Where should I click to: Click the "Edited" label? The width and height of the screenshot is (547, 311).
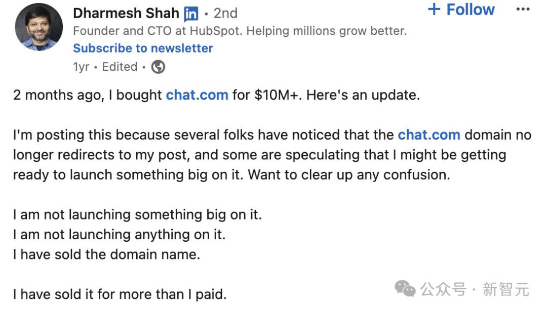pyautogui.click(x=120, y=67)
